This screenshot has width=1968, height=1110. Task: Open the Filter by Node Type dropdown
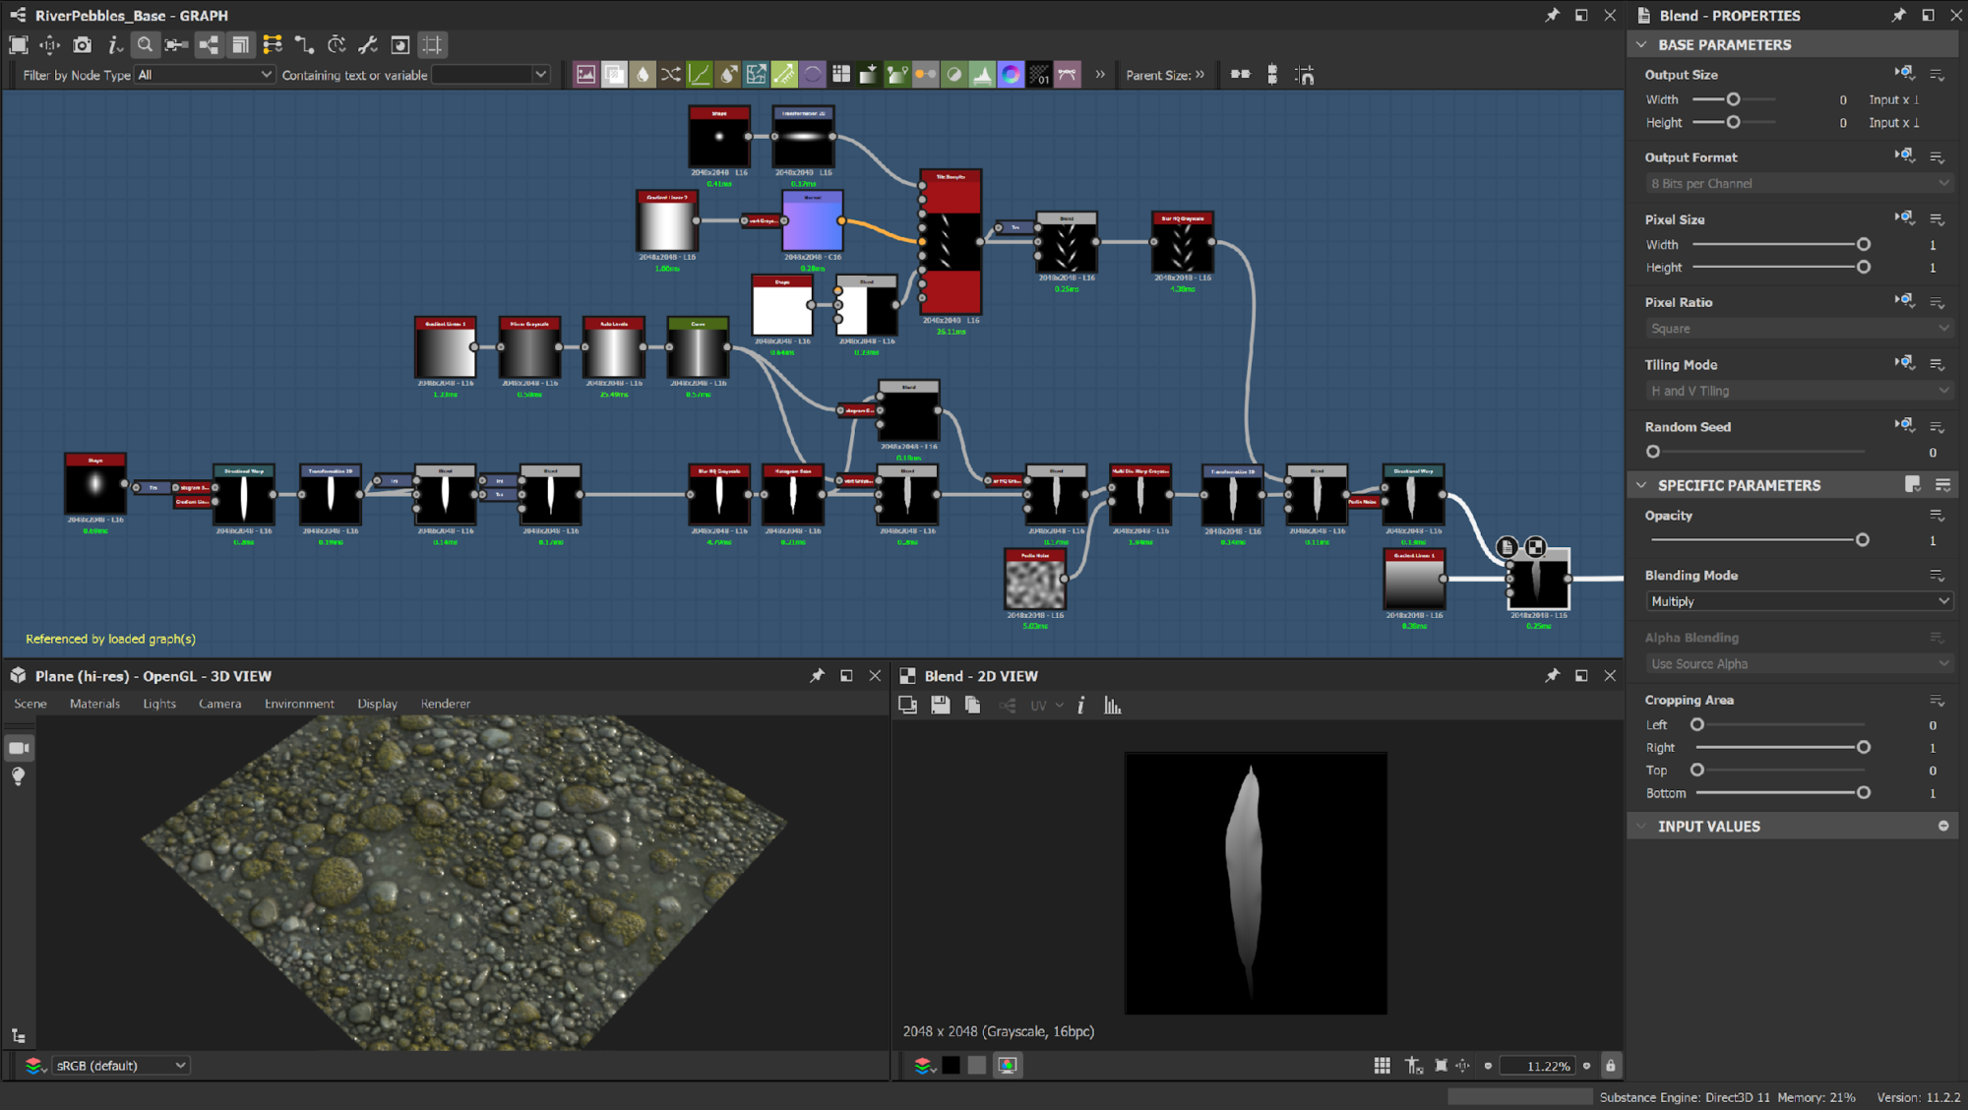pos(204,75)
